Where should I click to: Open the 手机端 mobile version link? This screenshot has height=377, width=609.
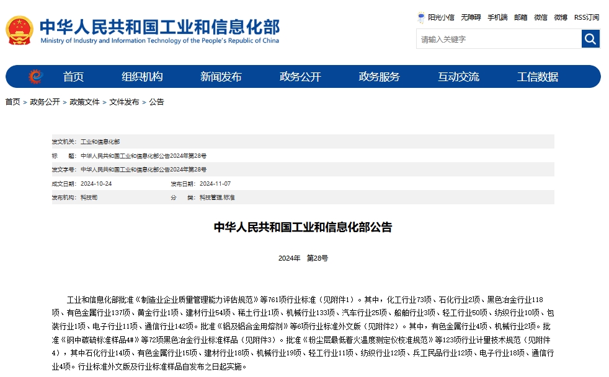[x=497, y=17]
